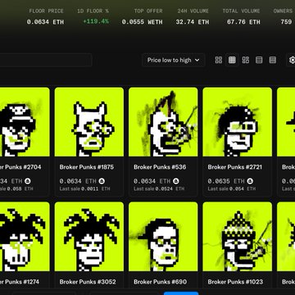Click the FLOOR PRICE header label
This screenshot has height=295, width=295.
[47, 11]
